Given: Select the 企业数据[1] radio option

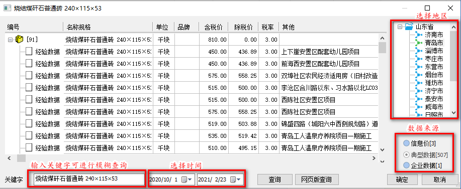Looking at the screenshot, I should 407,165.
